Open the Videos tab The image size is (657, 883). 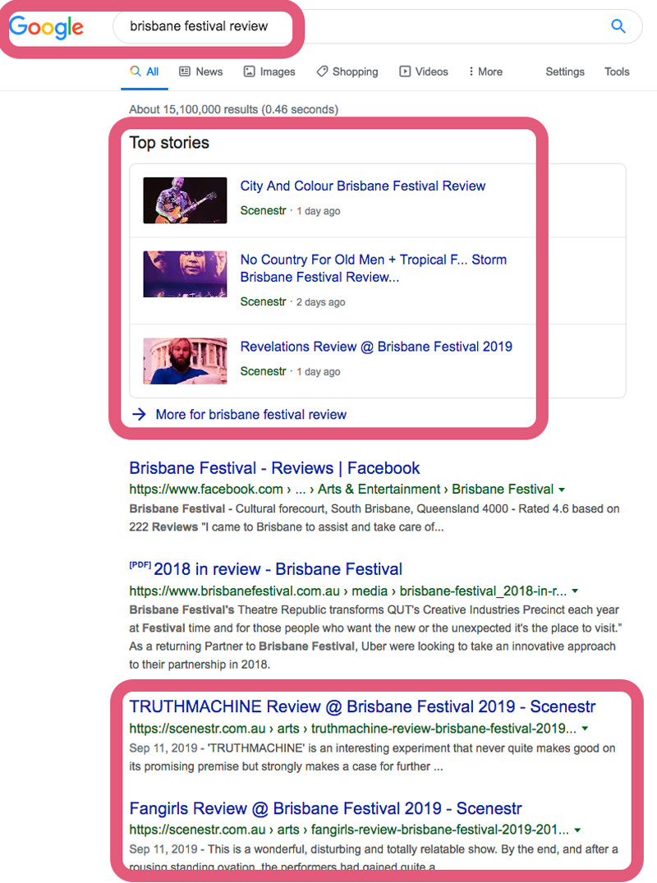tap(424, 71)
